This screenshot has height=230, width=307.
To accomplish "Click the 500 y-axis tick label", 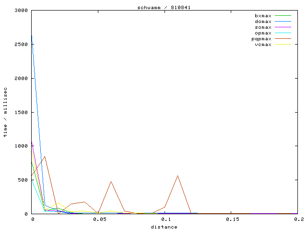I will point(23,180).
